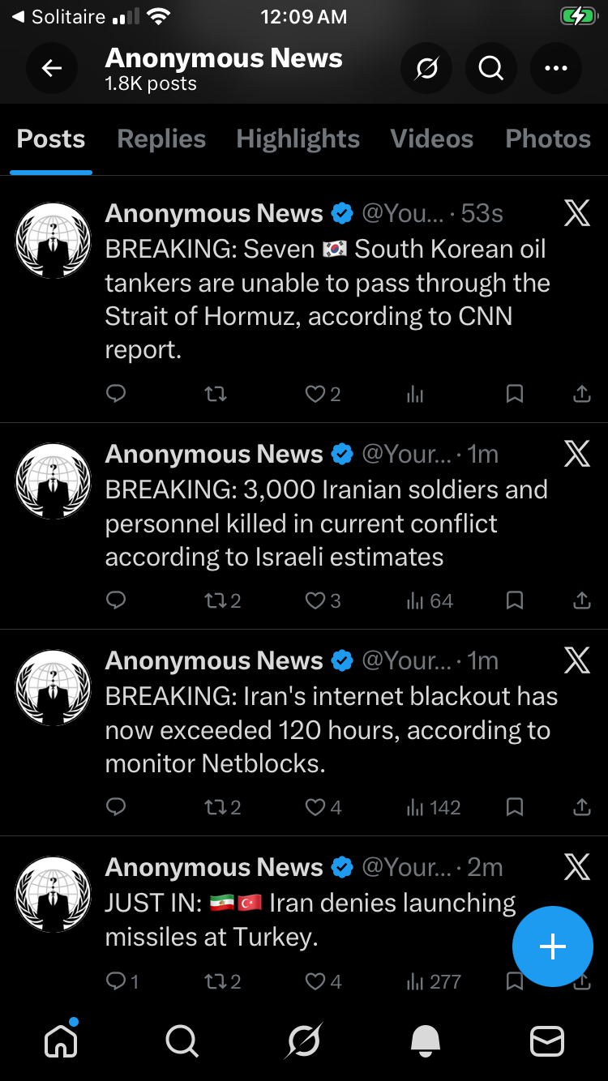Bookmark the Iran internet blackout post
Image resolution: width=608 pixels, height=1081 pixels.
coord(514,808)
